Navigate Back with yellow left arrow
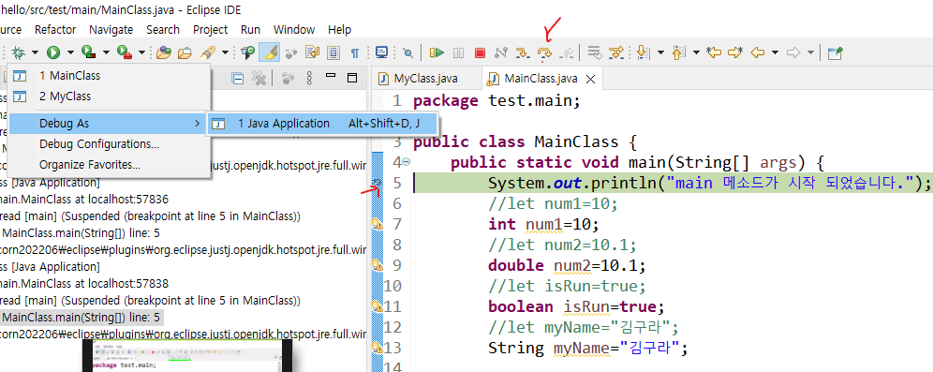The height and width of the screenshot is (372, 933). 758,53
